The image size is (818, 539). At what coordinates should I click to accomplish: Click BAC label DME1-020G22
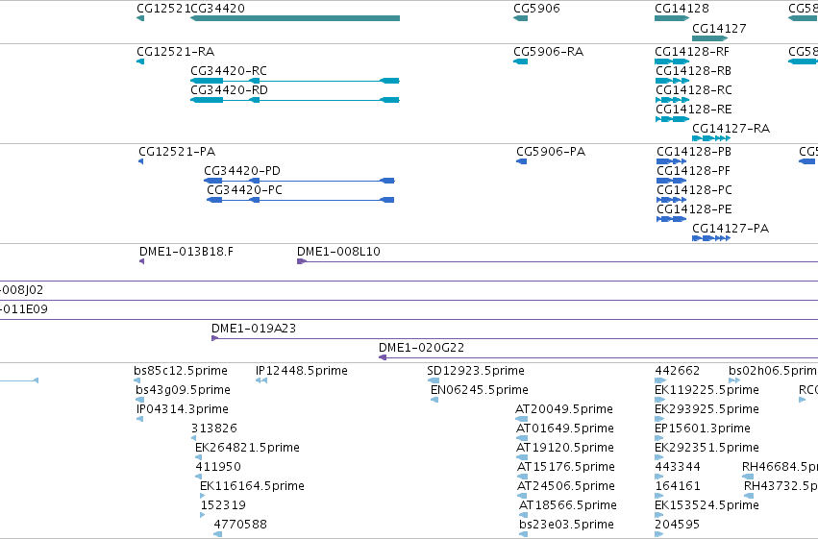click(422, 348)
